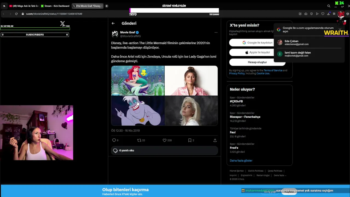This screenshot has height=197, width=350.
Task: Go back using the arrow beside Gönderi
Action: [x=113, y=24]
